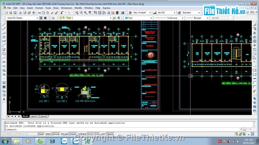
Task: Activate Pan Realtime tool
Action: pos(76,12)
